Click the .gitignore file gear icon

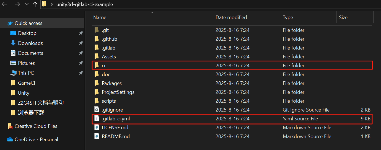(97, 110)
